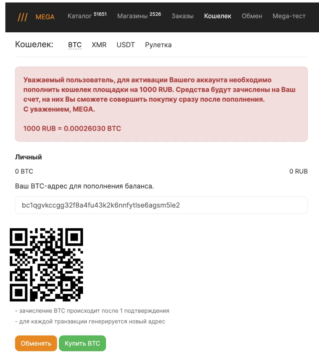
Task: Click the 0 RUB balance value
Action: 299,171
